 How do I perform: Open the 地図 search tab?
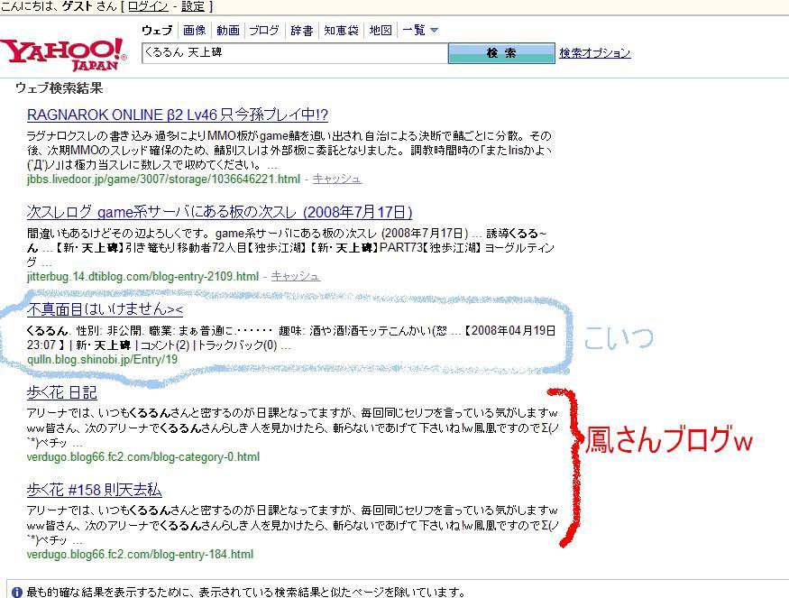click(381, 31)
